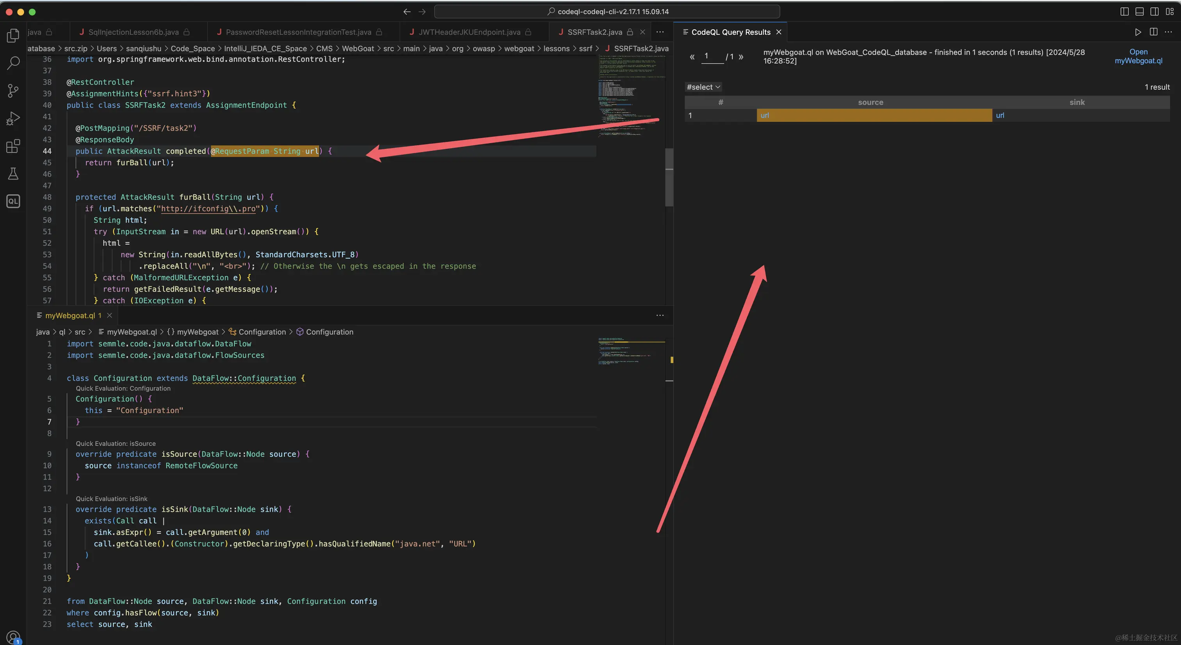Split the CodeQL results editor
The height and width of the screenshot is (645, 1181).
(1154, 32)
